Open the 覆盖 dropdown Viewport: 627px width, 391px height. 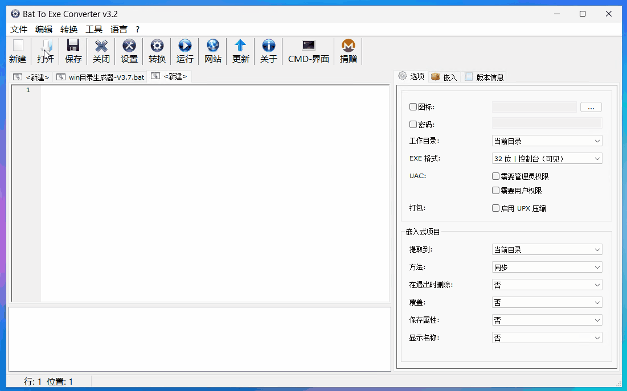(x=547, y=302)
